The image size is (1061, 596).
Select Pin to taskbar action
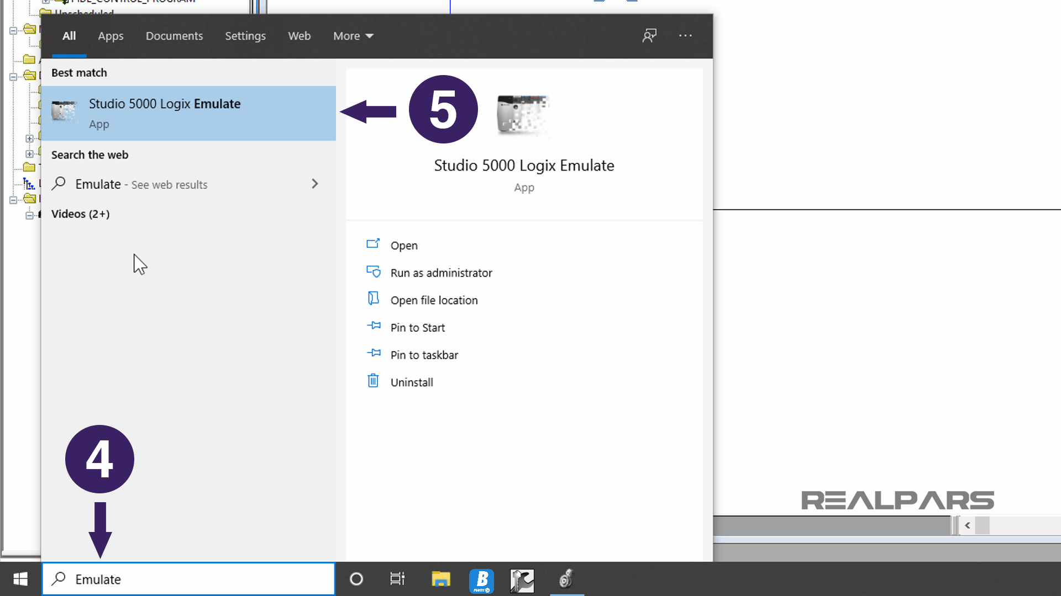[424, 355]
